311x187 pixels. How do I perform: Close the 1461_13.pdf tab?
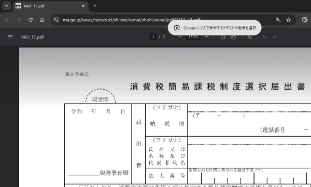pos(83,6)
